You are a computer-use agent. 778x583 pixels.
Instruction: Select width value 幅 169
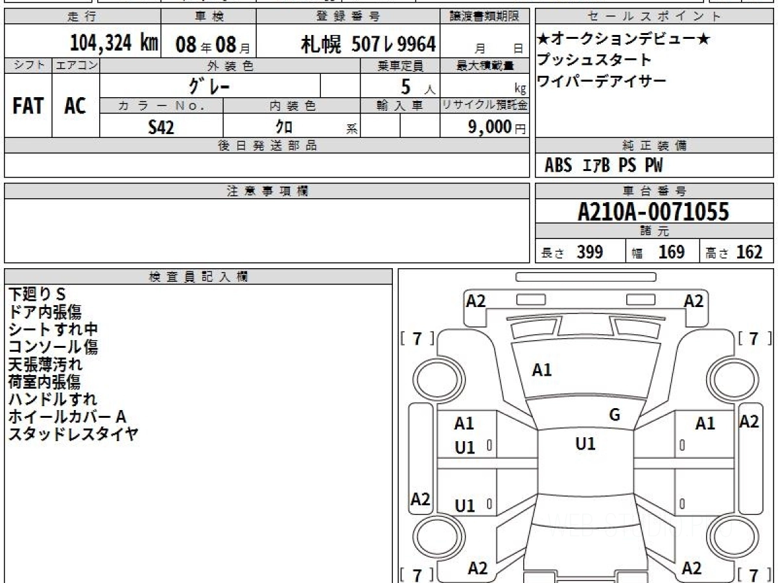tap(658, 252)
